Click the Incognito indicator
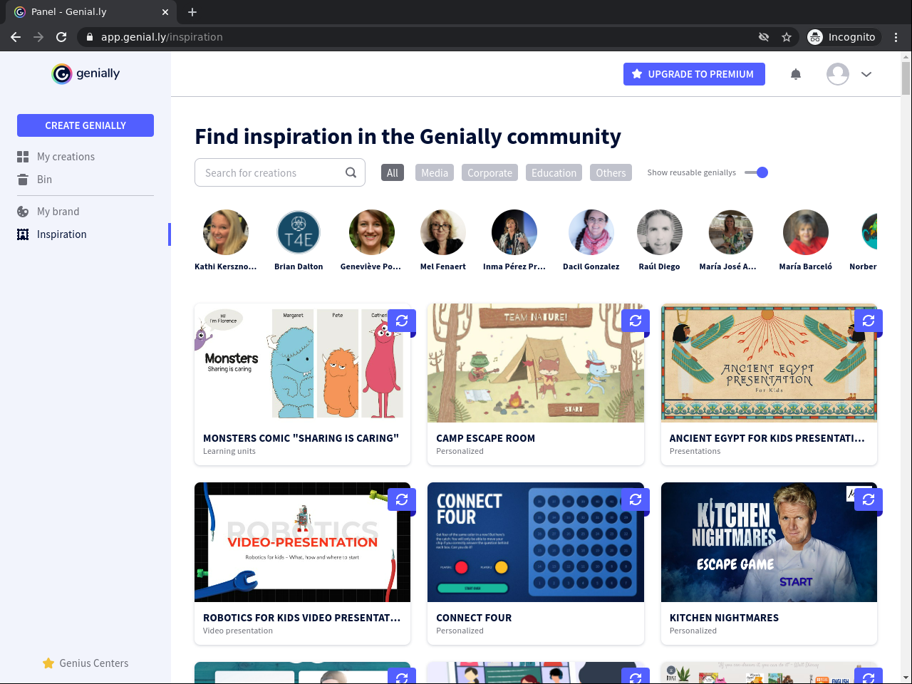This screenshot has width=912, height=684. click(843, 37)
